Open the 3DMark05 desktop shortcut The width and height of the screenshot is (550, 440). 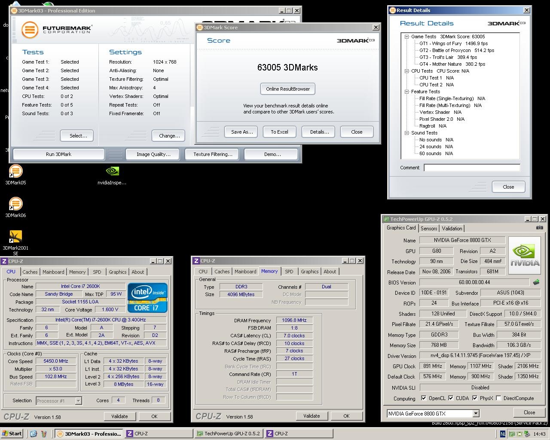15,172
